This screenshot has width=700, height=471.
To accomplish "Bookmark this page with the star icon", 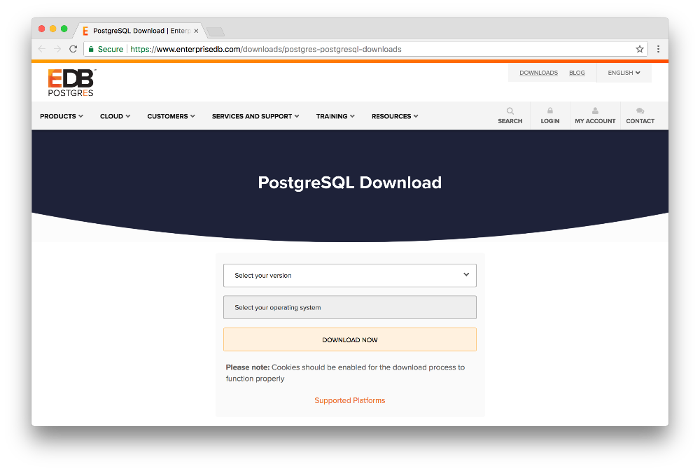I will [x=639, y=49].
